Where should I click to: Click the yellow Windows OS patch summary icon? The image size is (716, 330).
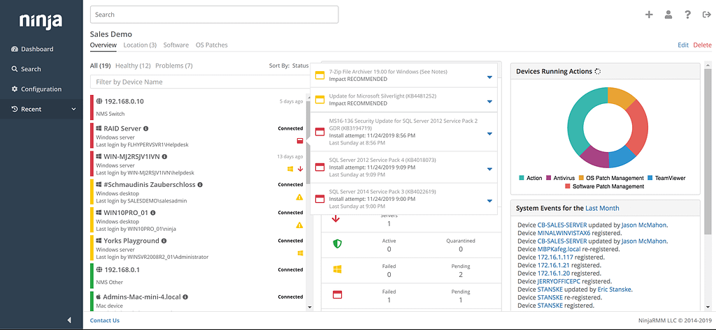(x=337, y=270)
